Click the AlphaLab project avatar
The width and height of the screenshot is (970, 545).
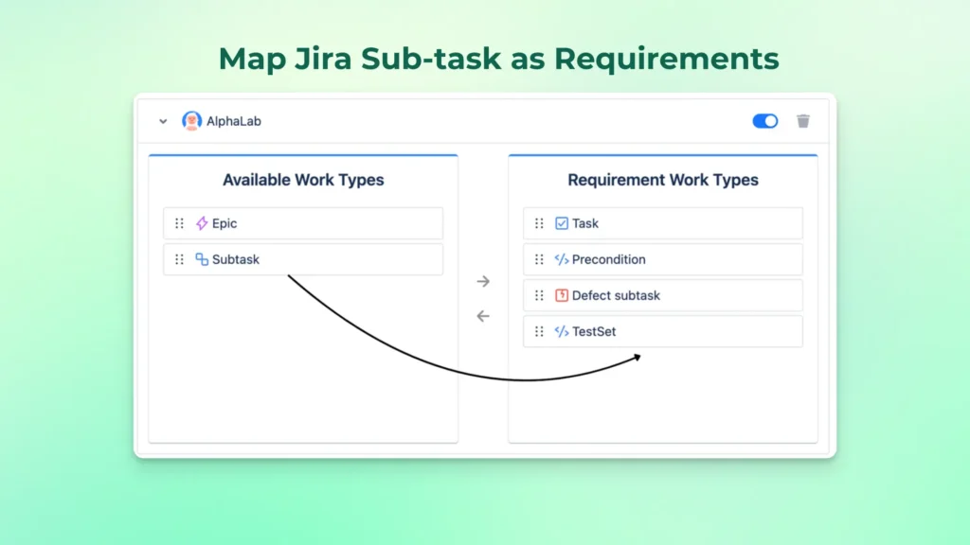(191, 121)
